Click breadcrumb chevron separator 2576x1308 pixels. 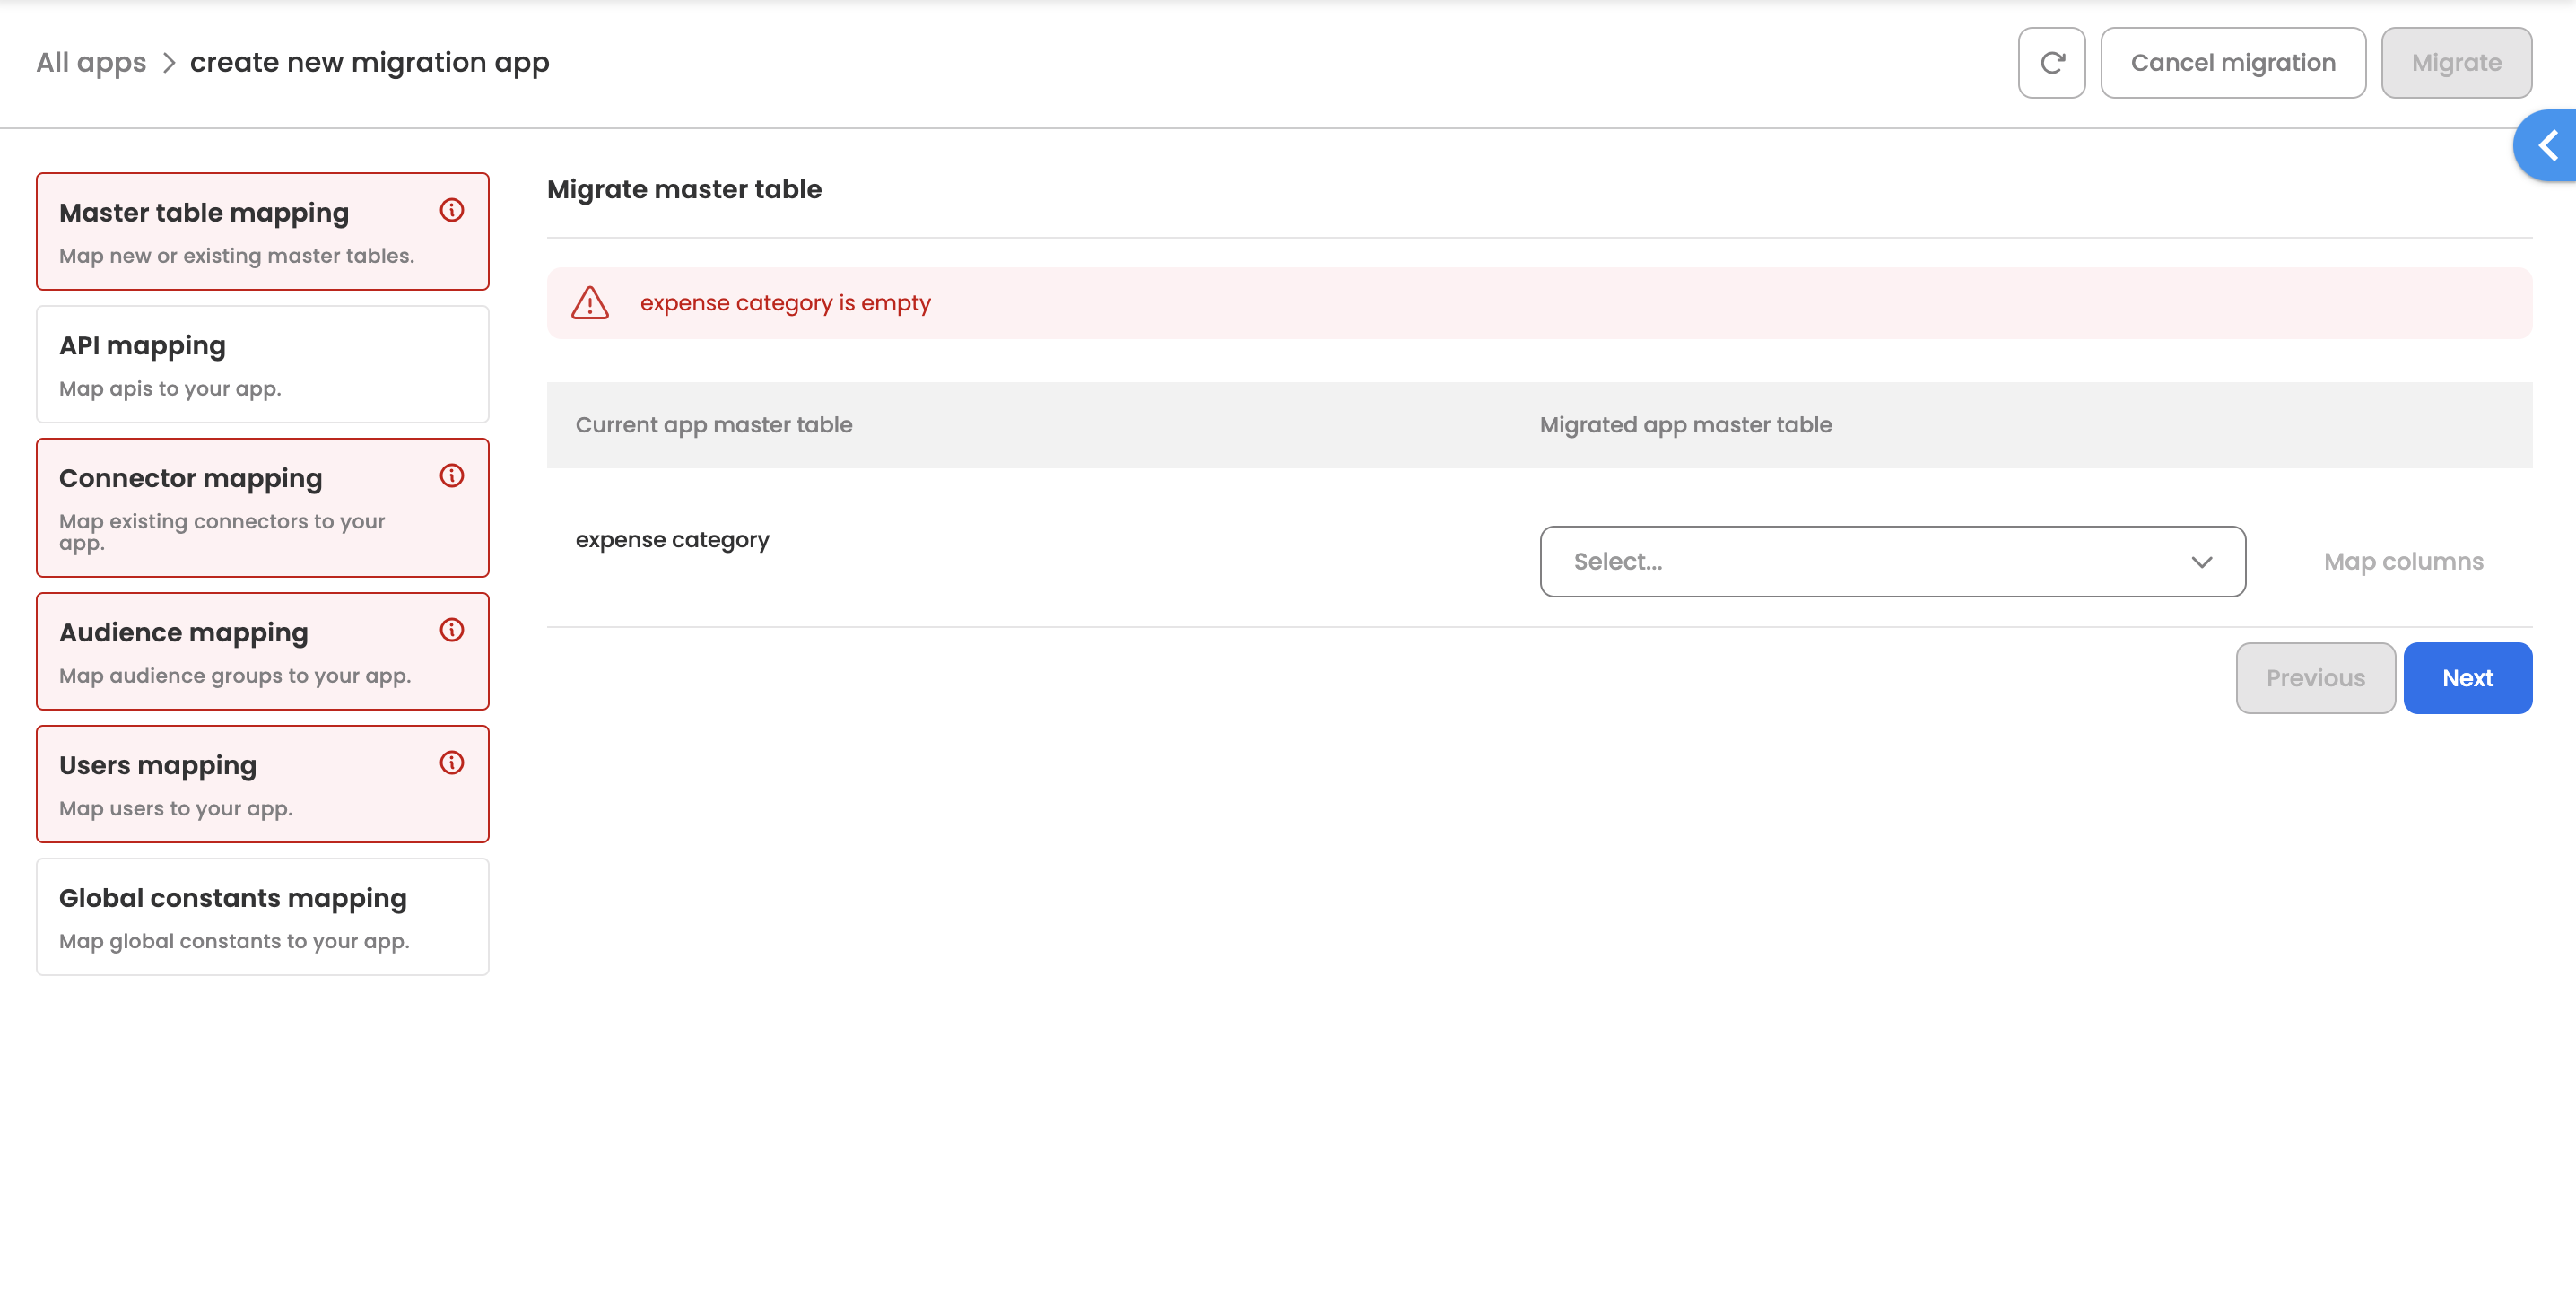click(x=169, y=63)
